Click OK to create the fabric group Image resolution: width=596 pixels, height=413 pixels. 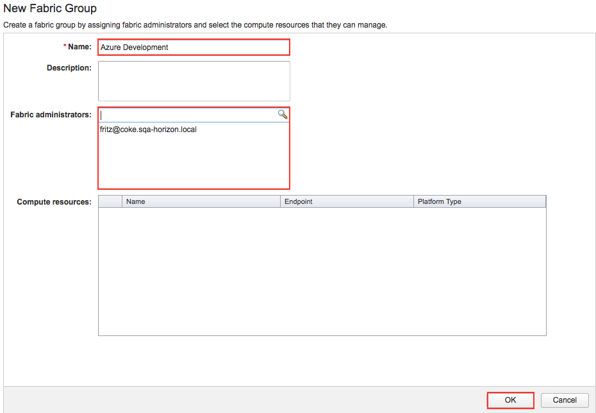click(x=511, y=400)
